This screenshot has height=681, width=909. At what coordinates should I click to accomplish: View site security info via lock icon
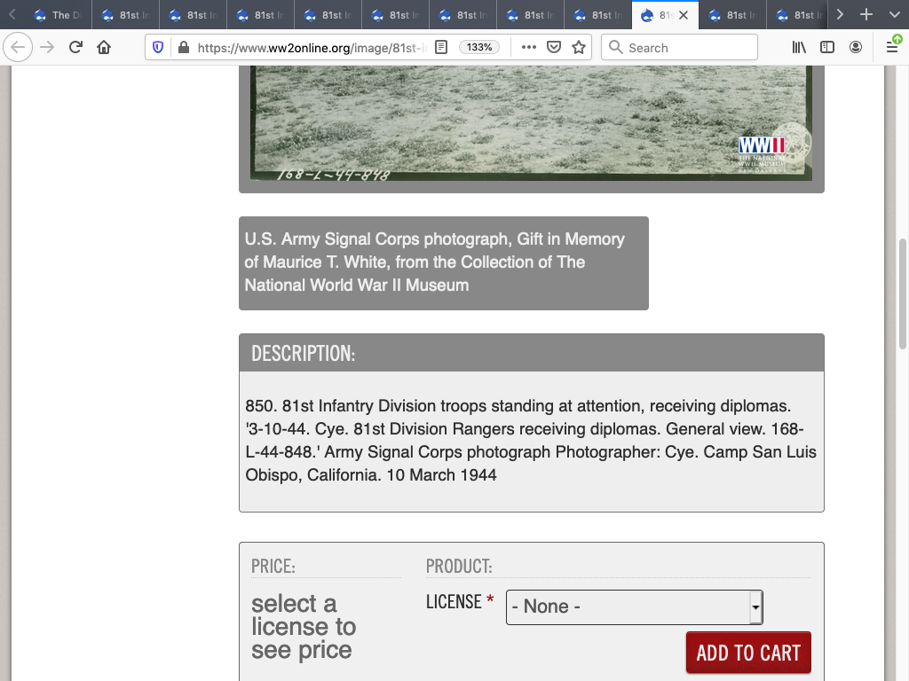click(x=183, y=48)
